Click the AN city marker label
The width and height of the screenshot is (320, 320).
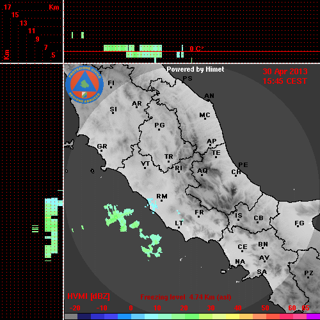click(209, 96)
